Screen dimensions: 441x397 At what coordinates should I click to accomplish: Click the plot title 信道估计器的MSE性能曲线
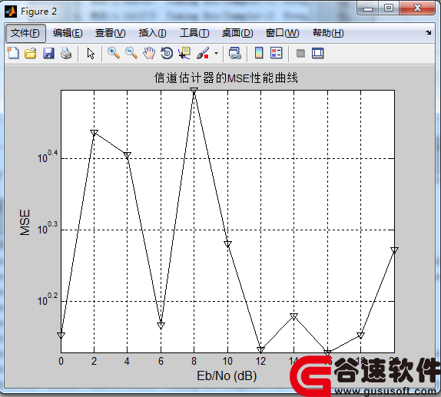(x=226, y=78)
